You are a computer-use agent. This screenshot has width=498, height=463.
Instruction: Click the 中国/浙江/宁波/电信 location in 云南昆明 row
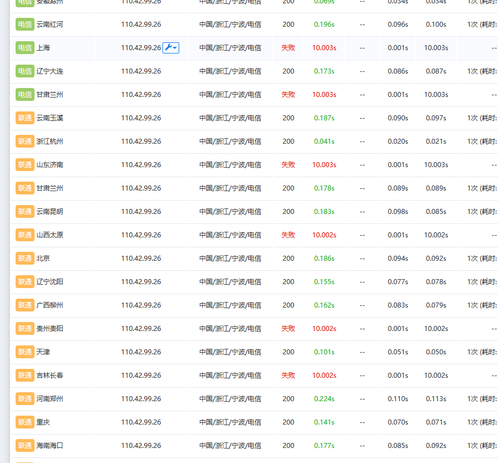(230, 212)
